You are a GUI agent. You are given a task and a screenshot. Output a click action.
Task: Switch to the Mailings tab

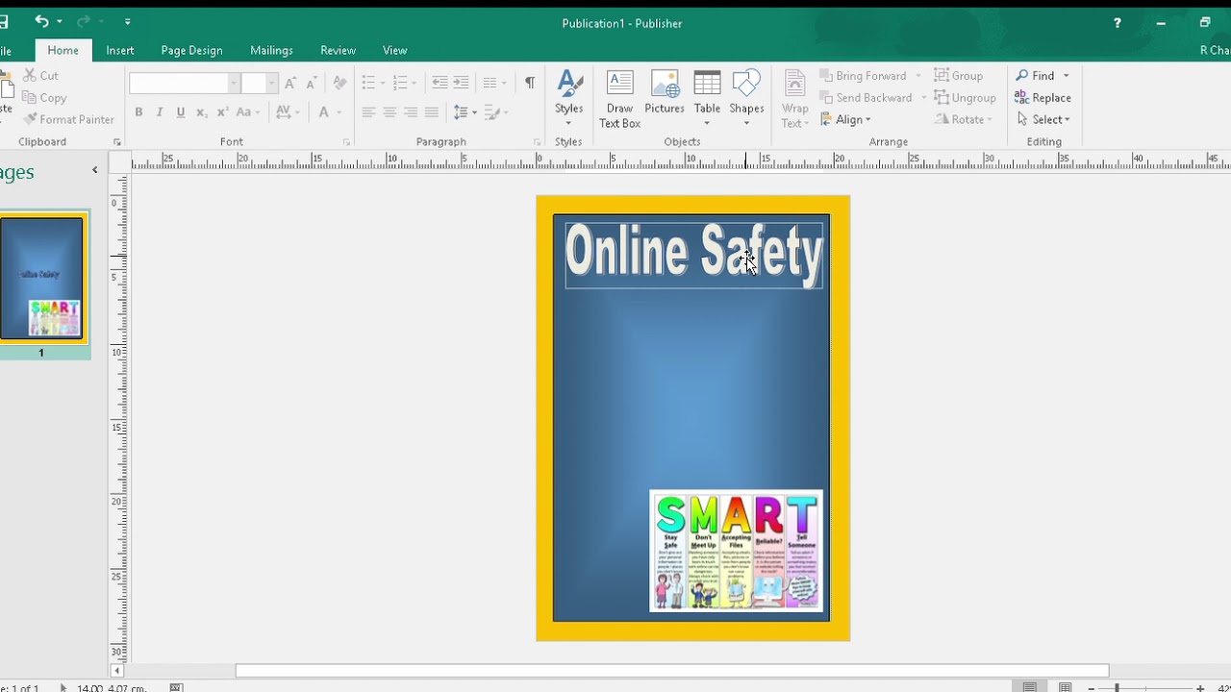pos(271,50)
